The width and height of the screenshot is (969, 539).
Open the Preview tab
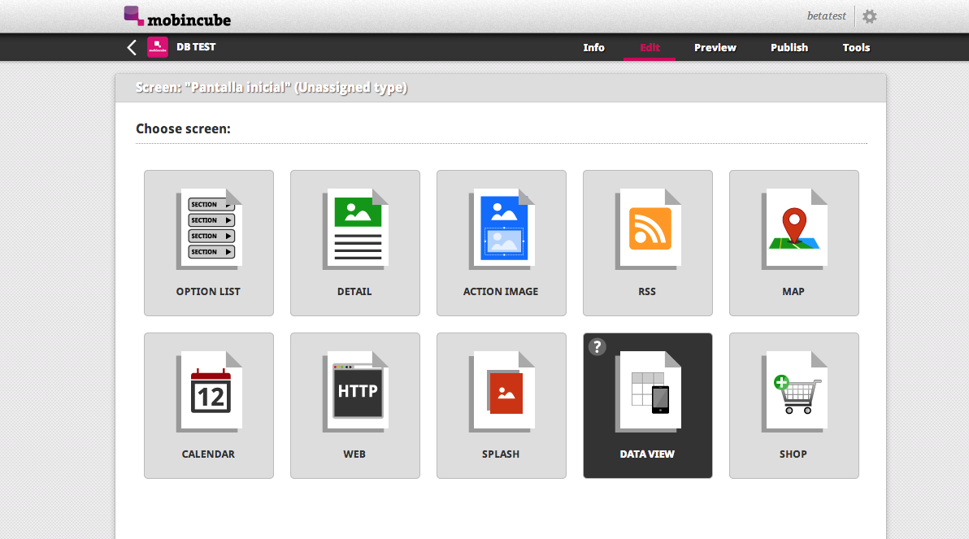715,48
